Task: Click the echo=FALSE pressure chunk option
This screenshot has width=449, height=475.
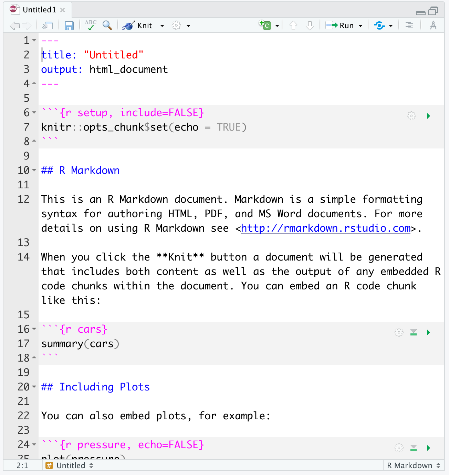Action: pos(171,445)
